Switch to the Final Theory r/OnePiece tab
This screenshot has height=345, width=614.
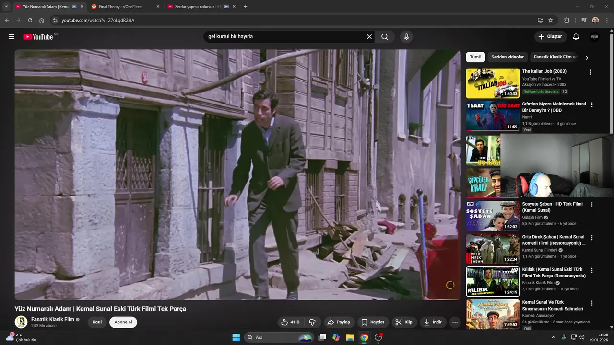pyautogui.click(x=125, y=7)
